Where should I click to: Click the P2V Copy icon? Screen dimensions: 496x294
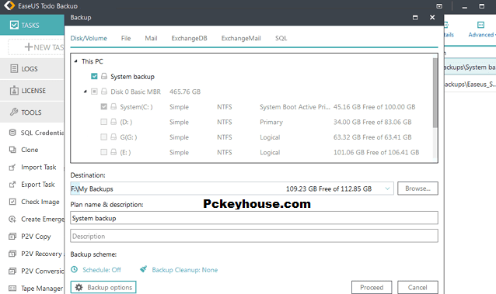(12, 237)
